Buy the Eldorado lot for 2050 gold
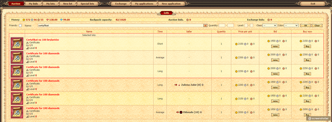The image size is (332, 122). pos(307,115)
